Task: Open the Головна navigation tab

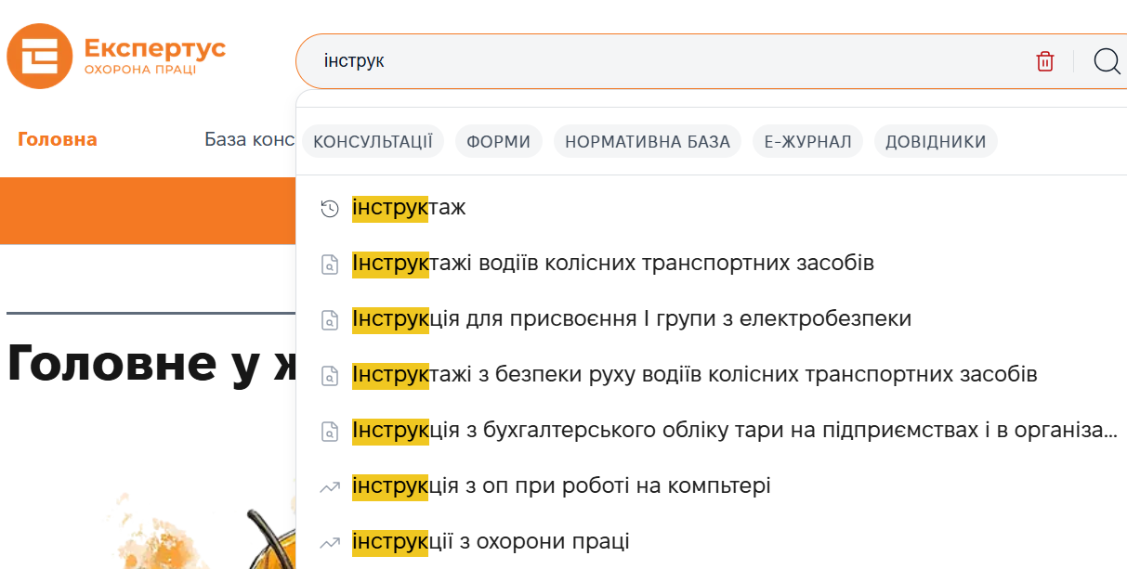Action: 58,140
